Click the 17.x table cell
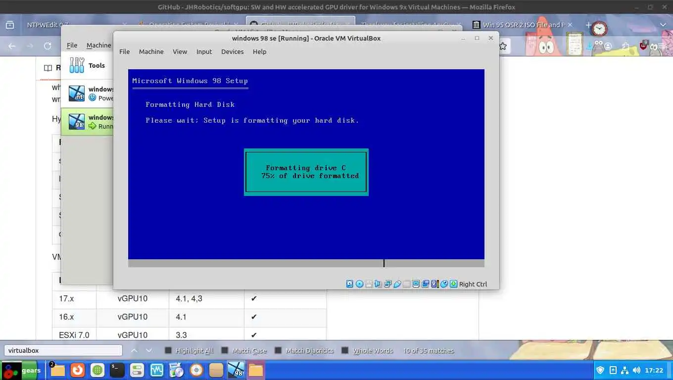673x380 pixels. pyautogui.click(x=74, y=298)
